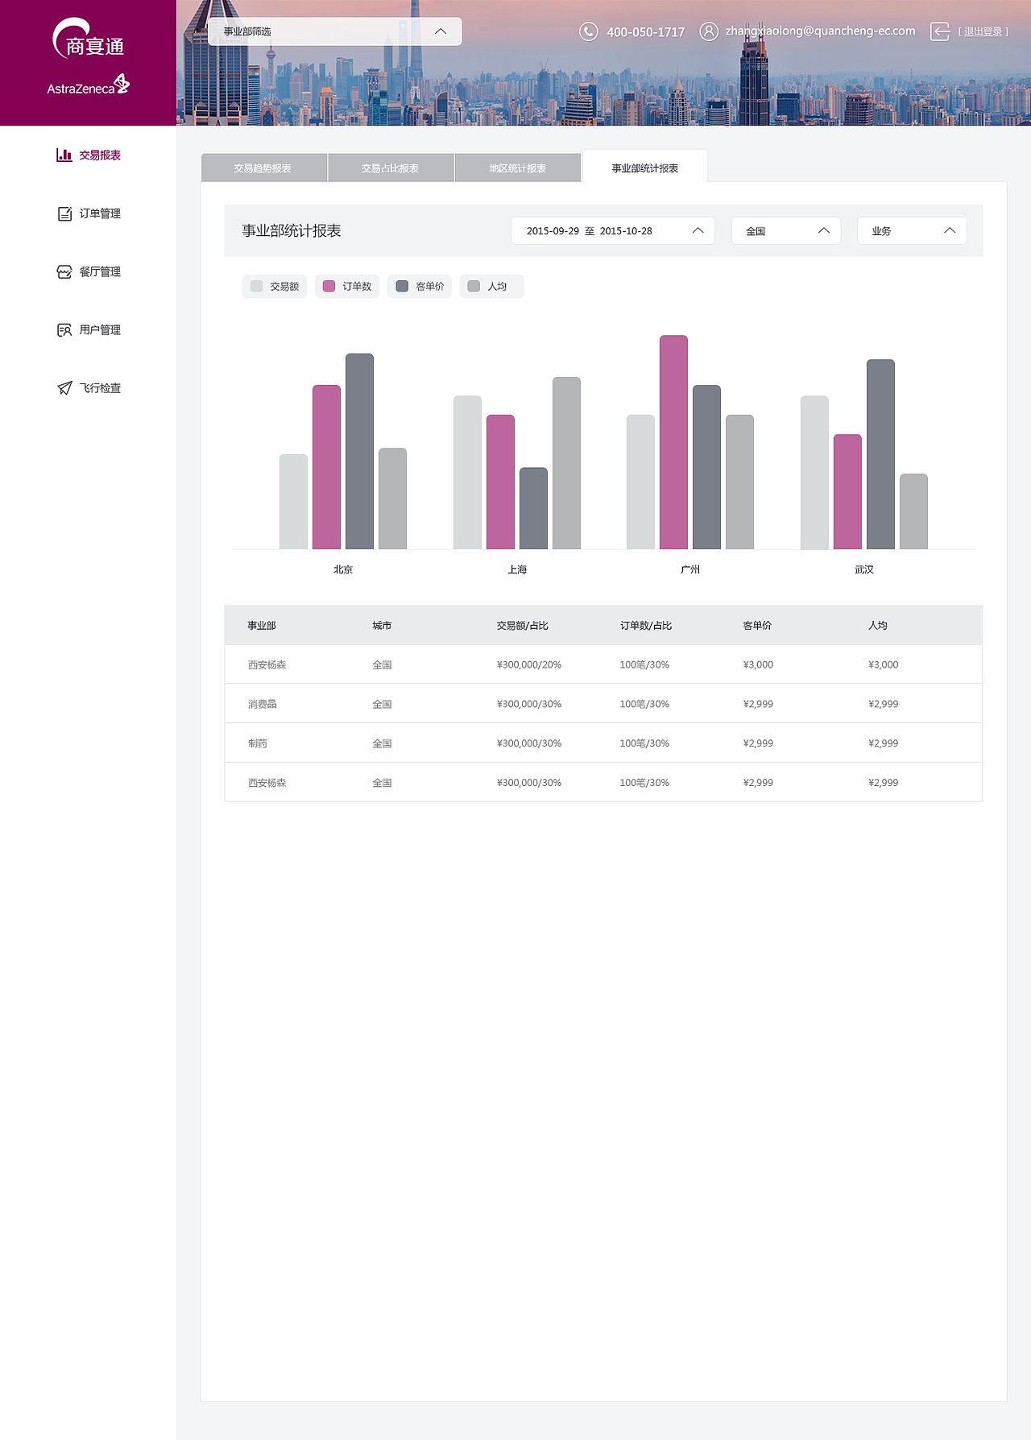Click the email zhangxiaolong@quancheng-ec.com
1031x1440 pixels.
tap(820, 31)
